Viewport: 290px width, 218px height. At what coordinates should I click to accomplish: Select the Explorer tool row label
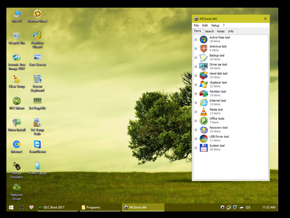(x=219, y=82)
